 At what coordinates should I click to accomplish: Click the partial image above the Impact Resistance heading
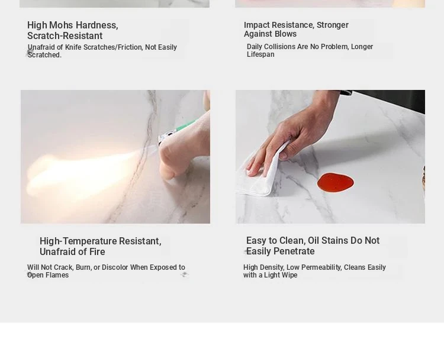click(x=330, y=4)
